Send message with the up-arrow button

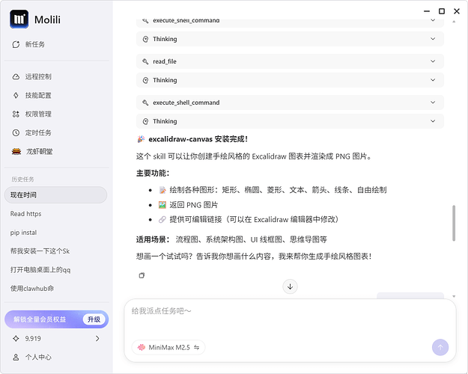[x=440, y=347]
